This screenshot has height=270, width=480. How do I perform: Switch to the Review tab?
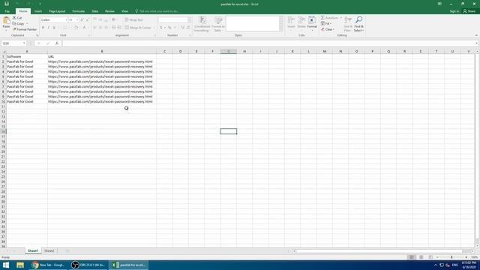point(109,11)
